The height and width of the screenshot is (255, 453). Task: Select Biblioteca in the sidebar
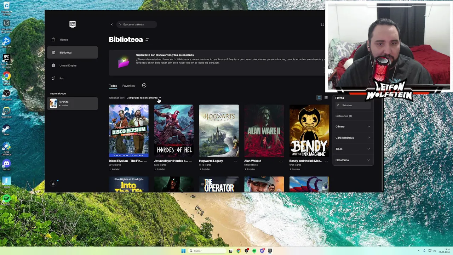point(72,52)
